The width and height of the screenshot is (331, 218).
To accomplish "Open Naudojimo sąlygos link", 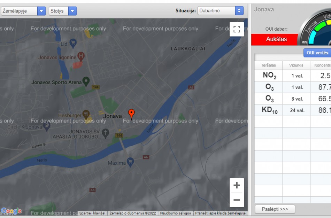I will (175, 213).
